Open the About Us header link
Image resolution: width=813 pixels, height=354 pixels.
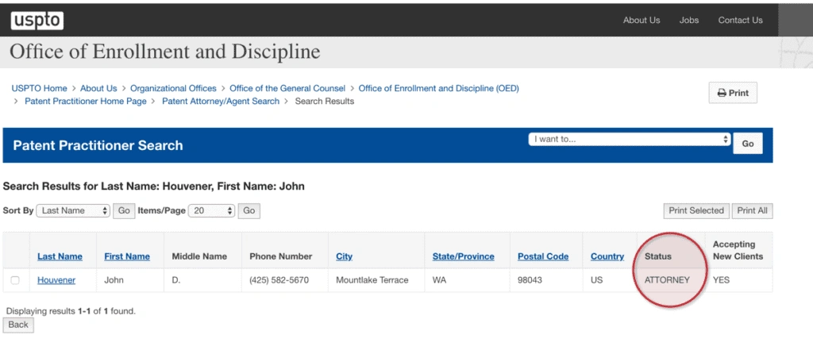click(642, 20)
